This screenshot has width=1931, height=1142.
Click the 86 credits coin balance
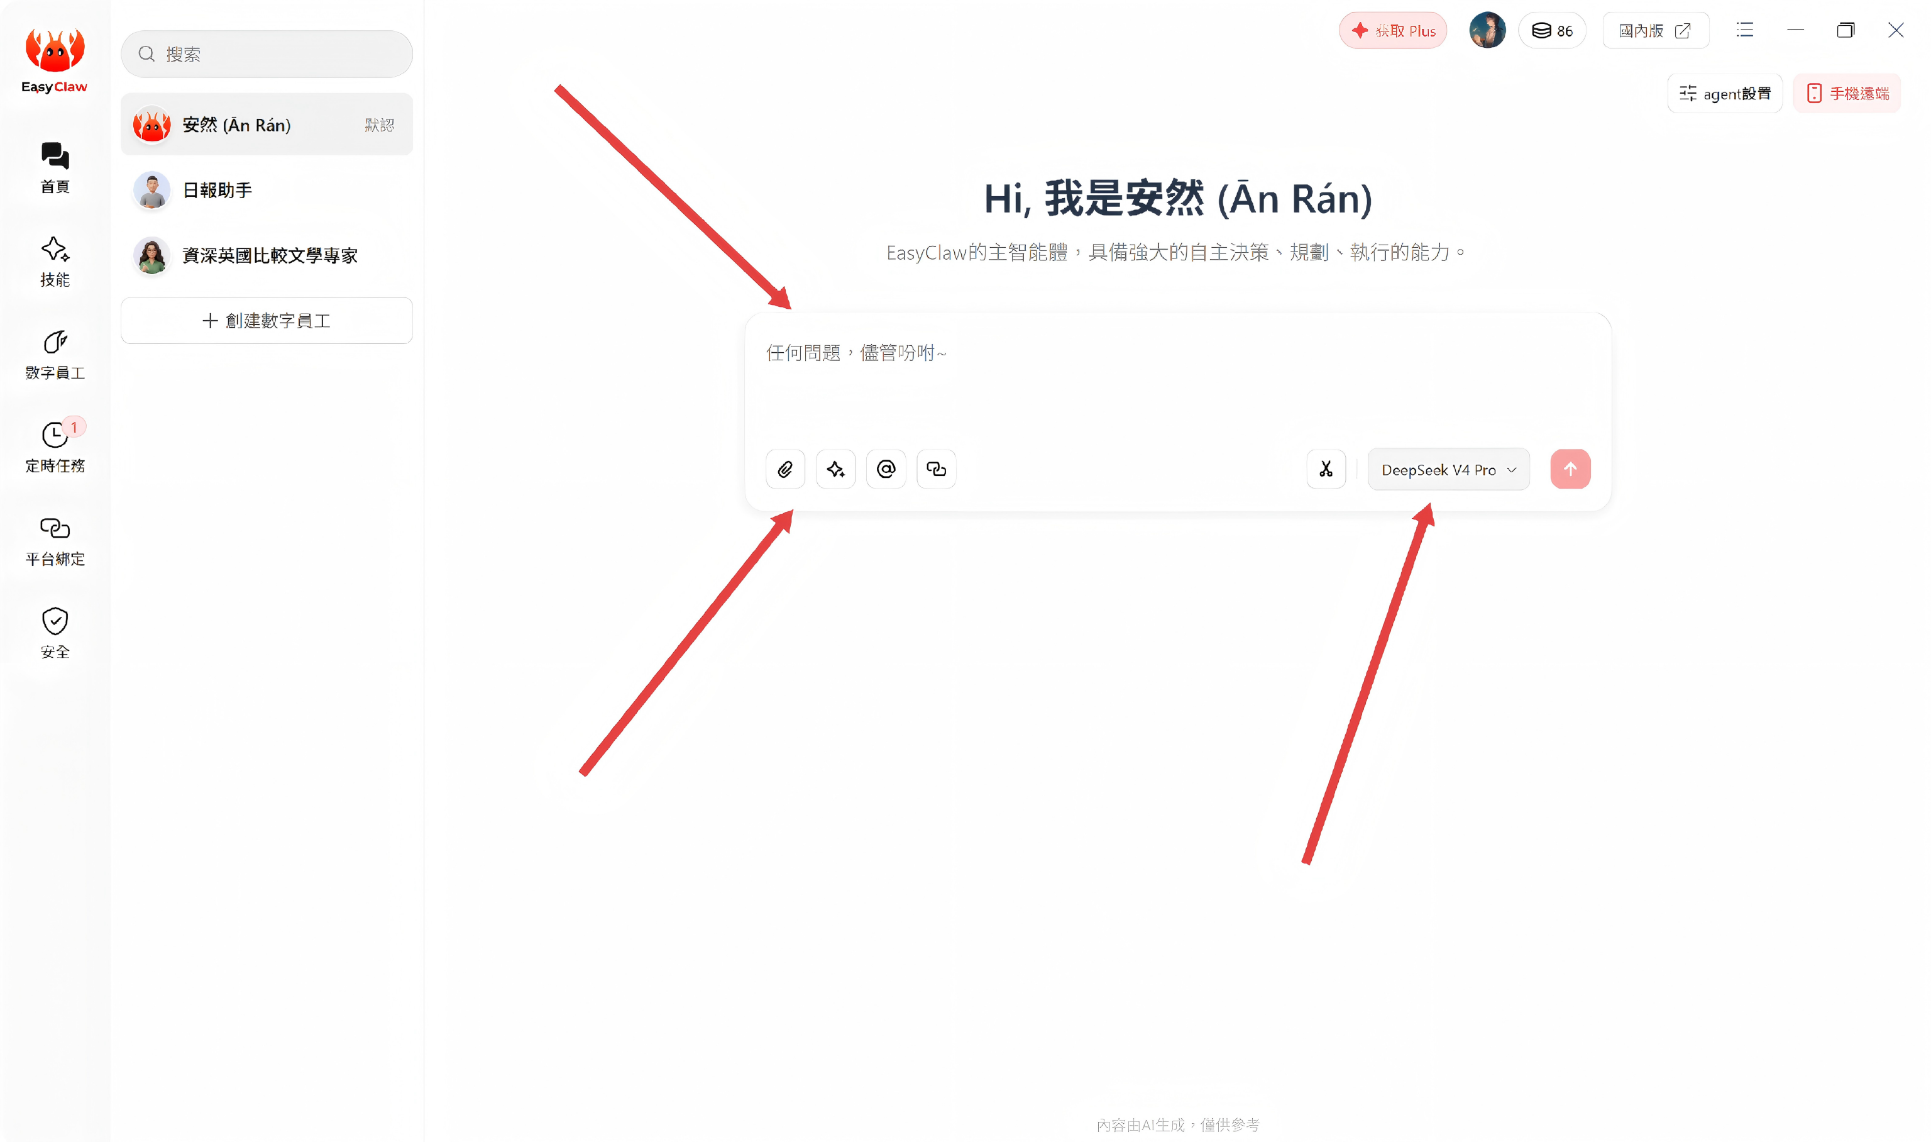pos(1552,30)
